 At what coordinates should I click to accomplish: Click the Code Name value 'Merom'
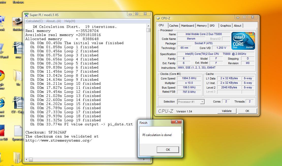click(x=191, y=39)
